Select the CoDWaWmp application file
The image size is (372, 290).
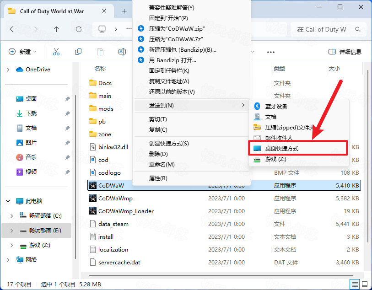224,198
